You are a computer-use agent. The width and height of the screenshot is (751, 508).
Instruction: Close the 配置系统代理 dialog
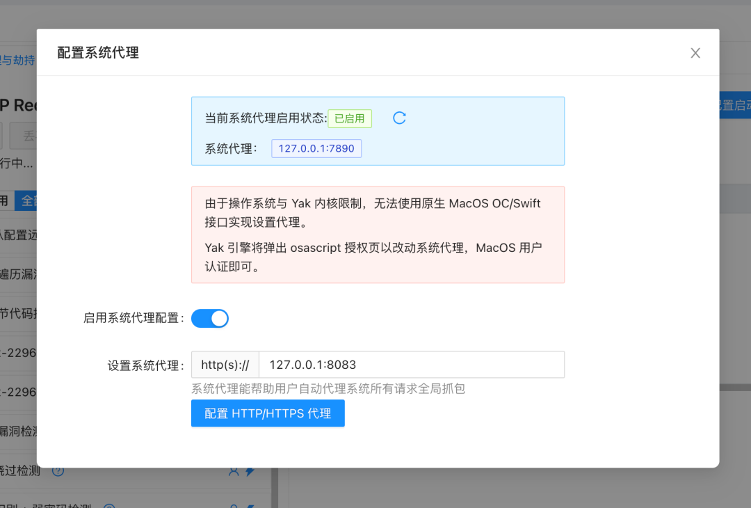tap(695, 53)
